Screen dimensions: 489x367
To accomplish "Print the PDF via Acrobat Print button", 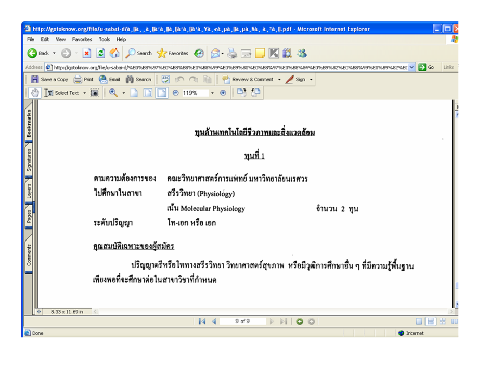I will pyautogui.click(x=83, y=79).
